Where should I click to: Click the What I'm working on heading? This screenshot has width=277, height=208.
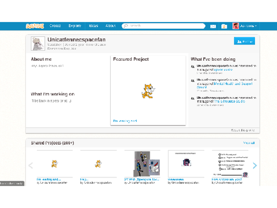[53, 94]
